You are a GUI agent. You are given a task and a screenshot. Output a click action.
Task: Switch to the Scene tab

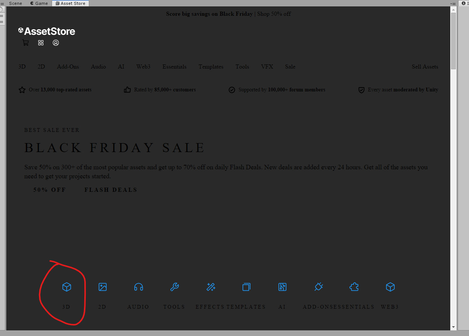(x=15, y=3)
